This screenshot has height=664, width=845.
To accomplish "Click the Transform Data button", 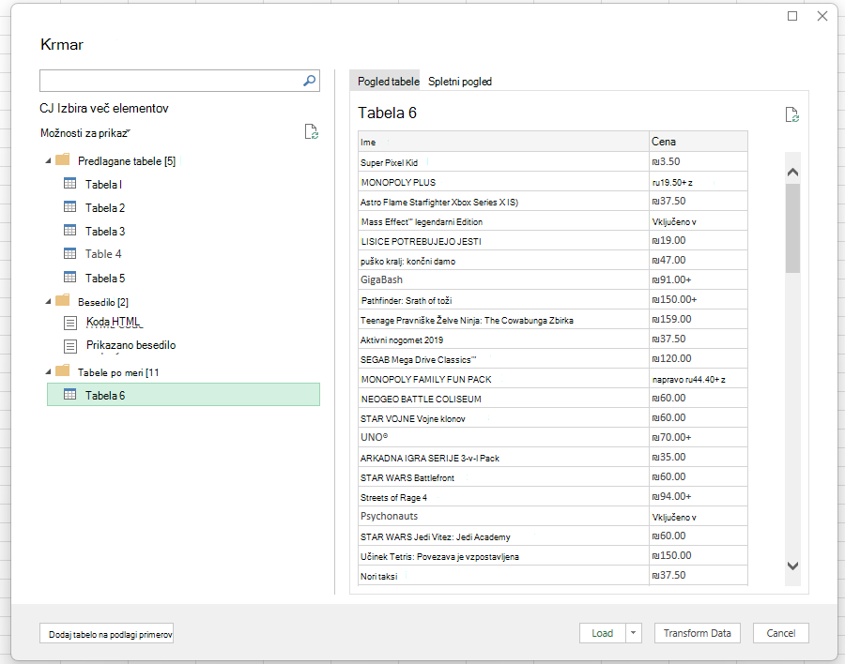I will (x=698, y=633).
